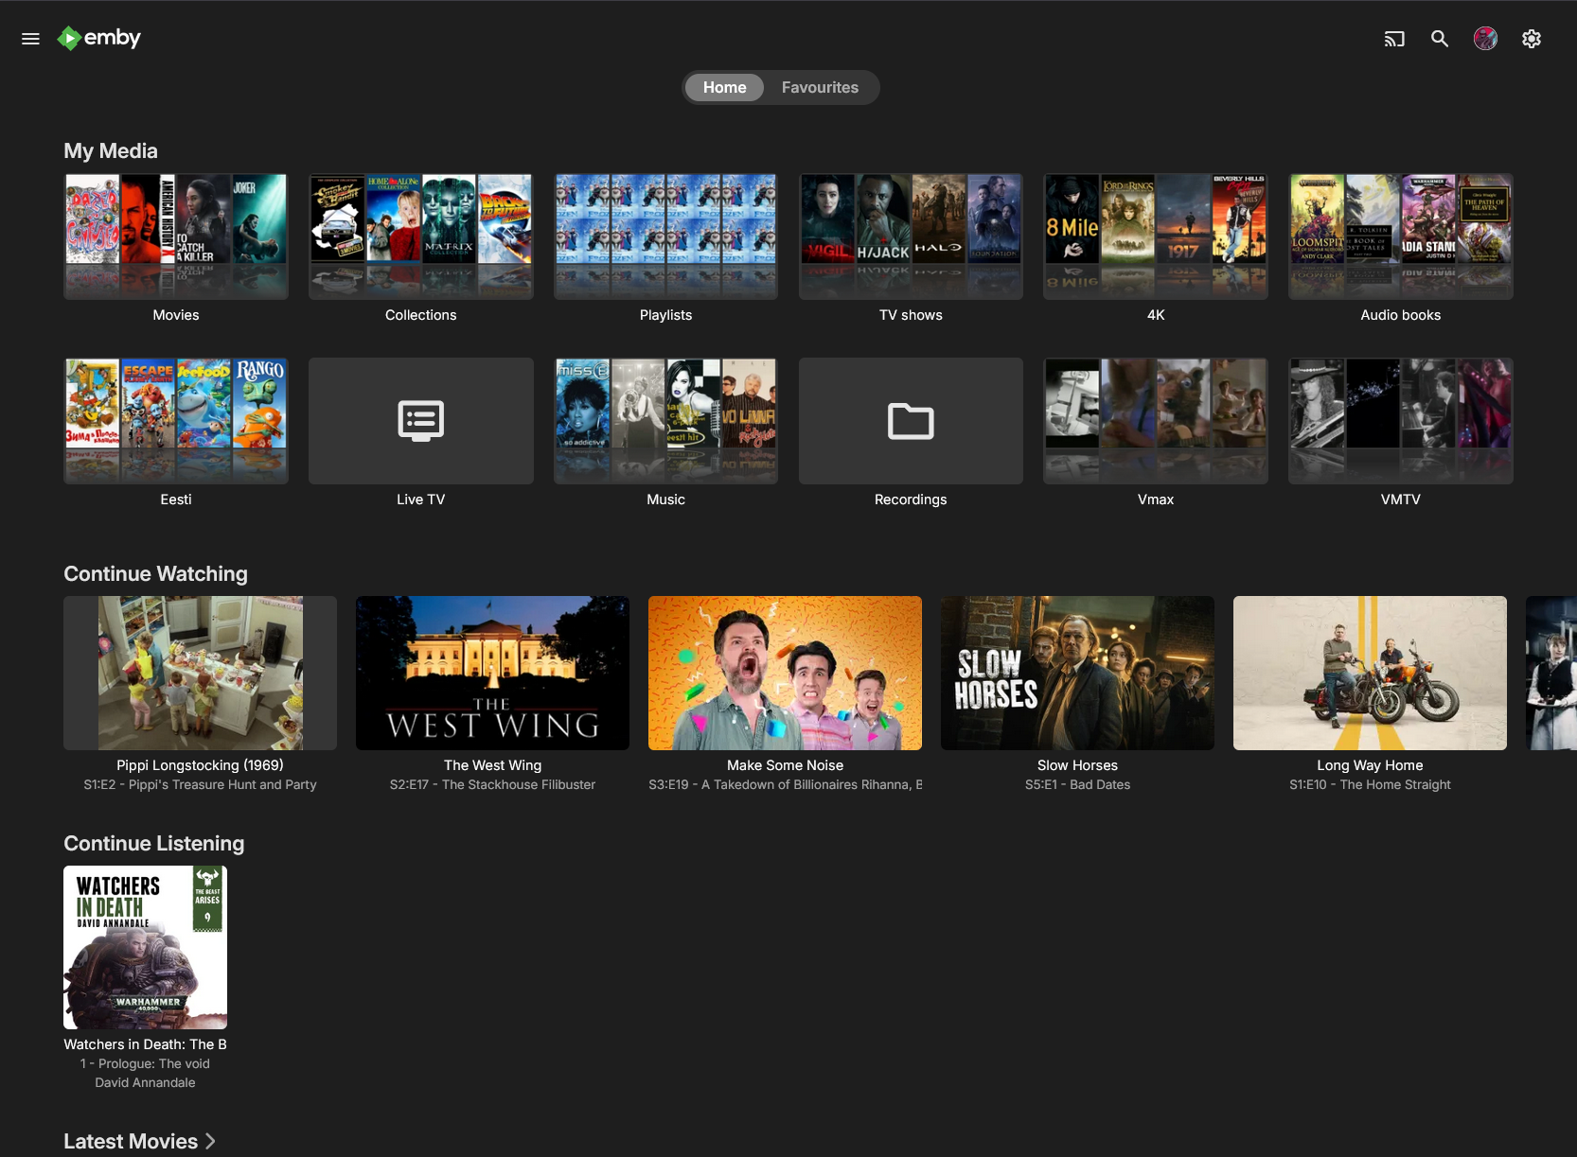Click the Make Some Noise title link

(785, 765)
